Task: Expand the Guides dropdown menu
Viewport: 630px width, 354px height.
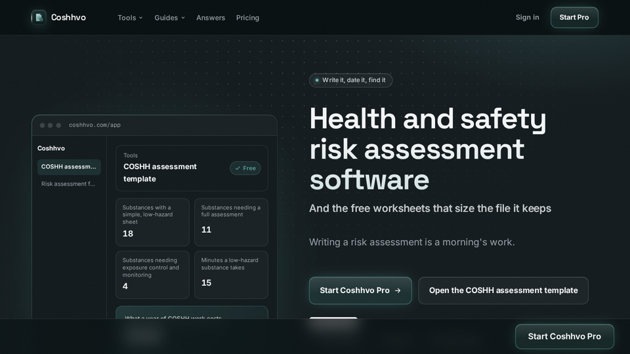Action: coord(169,18)
